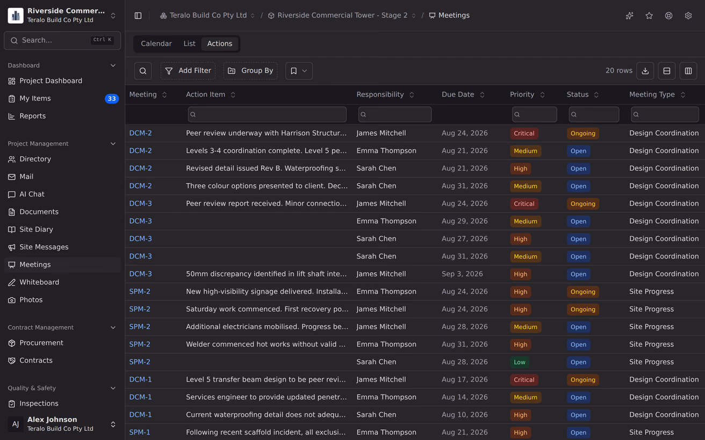Toggle the sidebar panel icon

(x=138, y=16)
